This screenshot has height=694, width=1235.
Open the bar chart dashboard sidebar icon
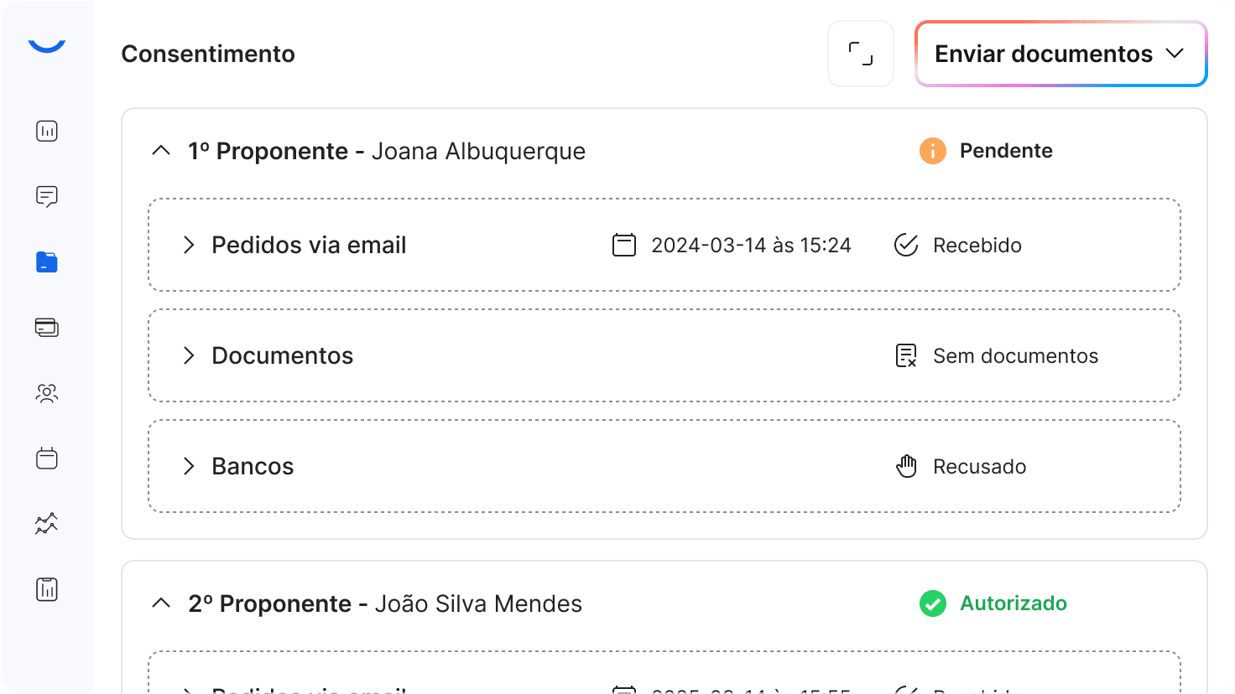tap(47, 132)
